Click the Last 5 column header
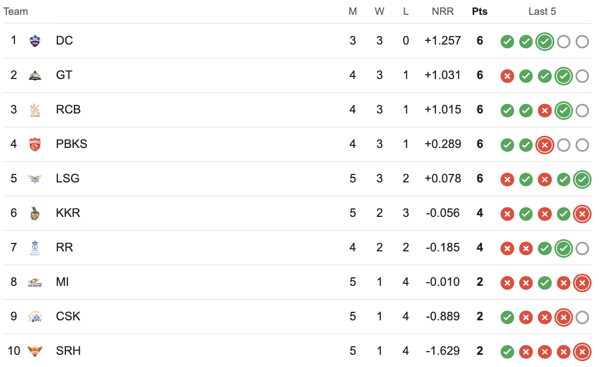 (542, 12)
